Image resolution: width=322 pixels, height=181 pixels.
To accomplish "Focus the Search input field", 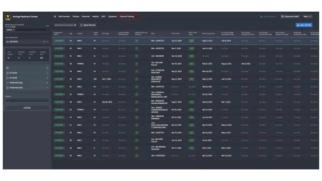I will tap(27, 101).
